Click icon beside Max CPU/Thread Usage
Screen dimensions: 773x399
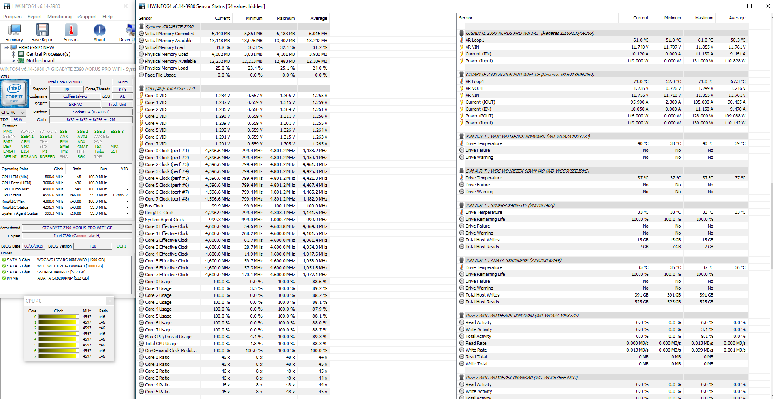[141, 337]
